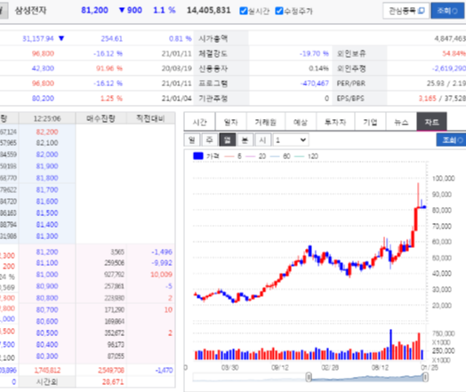
Task: Click the 외인보유 label
Action: 351,53
